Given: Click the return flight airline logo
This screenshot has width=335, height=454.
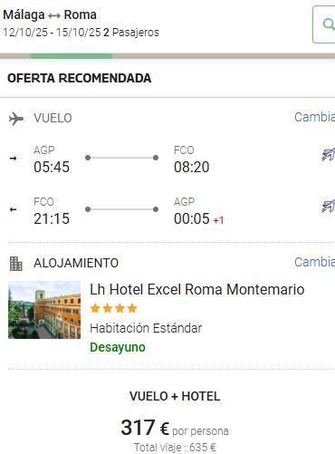Looking at the screenshot, I should click(x=329, y=206).
